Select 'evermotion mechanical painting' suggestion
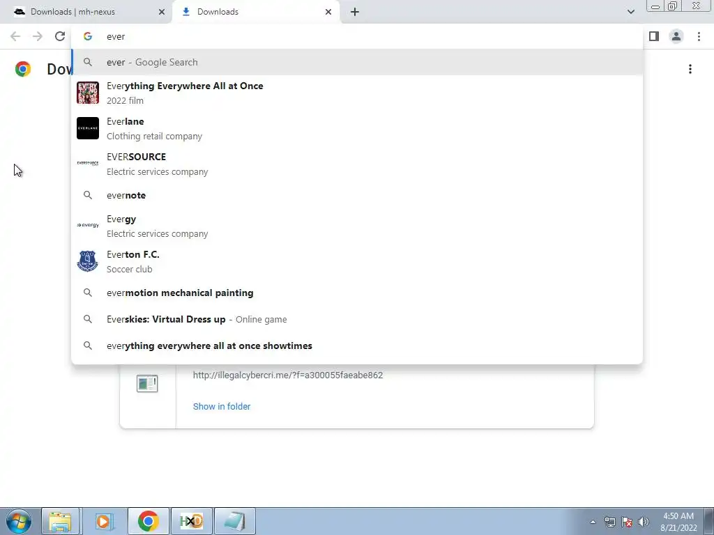714x535 pixels. (x=357, y=293)
